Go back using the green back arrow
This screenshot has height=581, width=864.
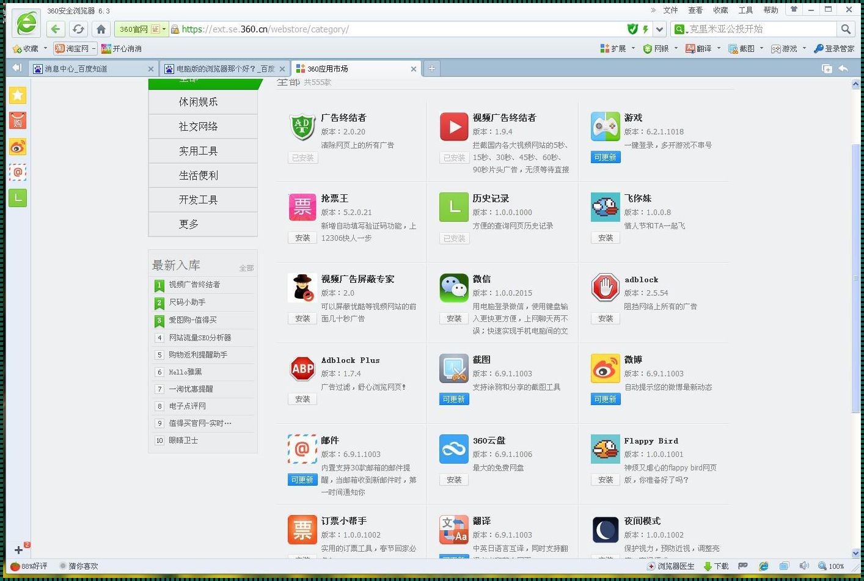(x=56, y=29)
